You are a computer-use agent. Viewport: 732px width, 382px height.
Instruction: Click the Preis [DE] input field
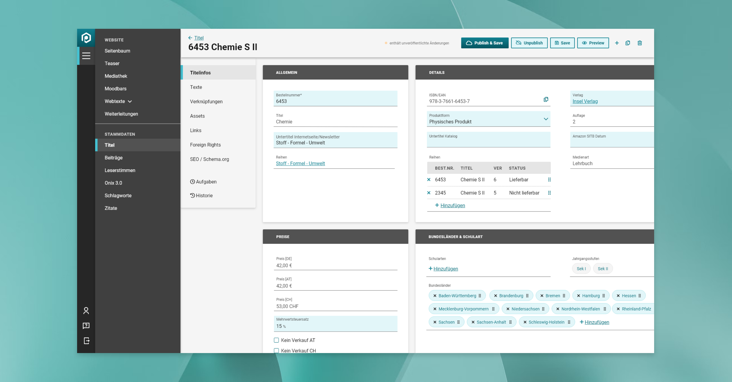(335, 265)
